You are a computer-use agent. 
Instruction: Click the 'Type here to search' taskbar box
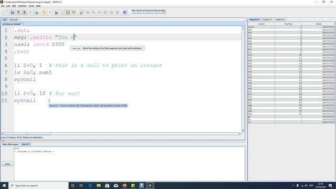pyautogui.click(x=38, y=185)
